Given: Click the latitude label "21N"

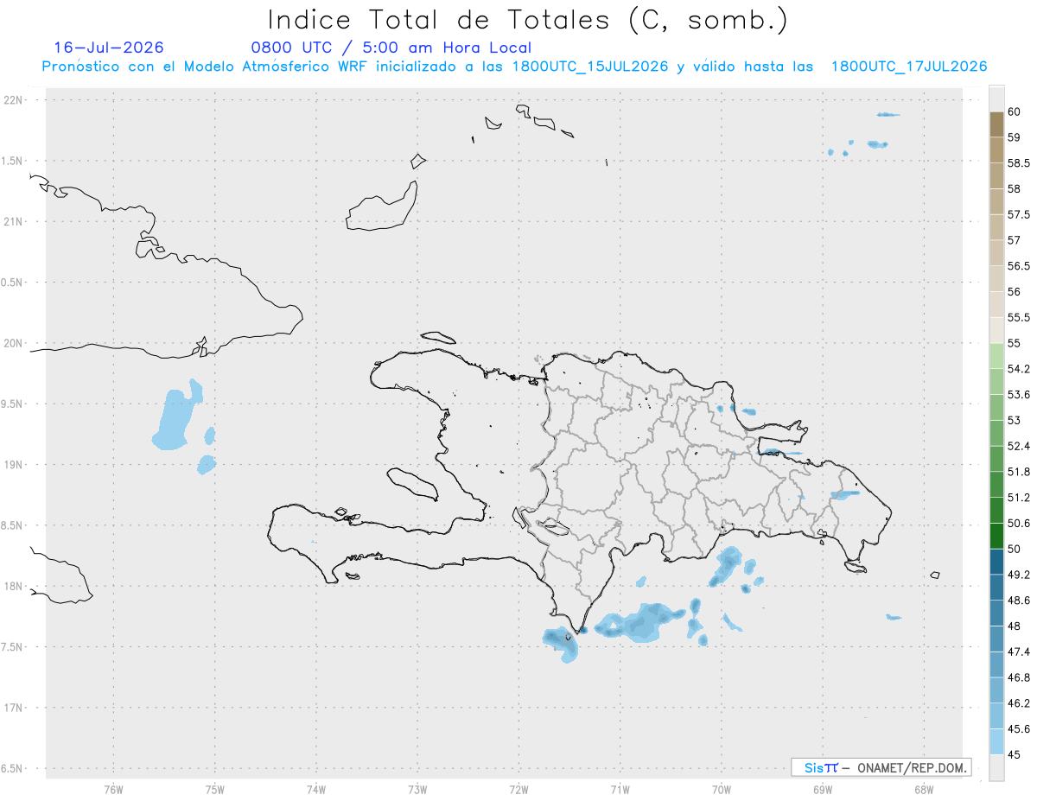Looking at the screenshot, I should point(14,221).
